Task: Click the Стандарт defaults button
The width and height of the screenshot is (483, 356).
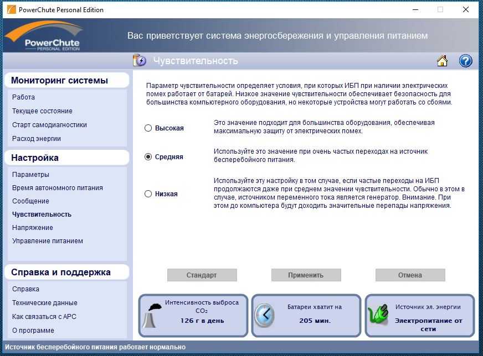Action: [202, 275]
